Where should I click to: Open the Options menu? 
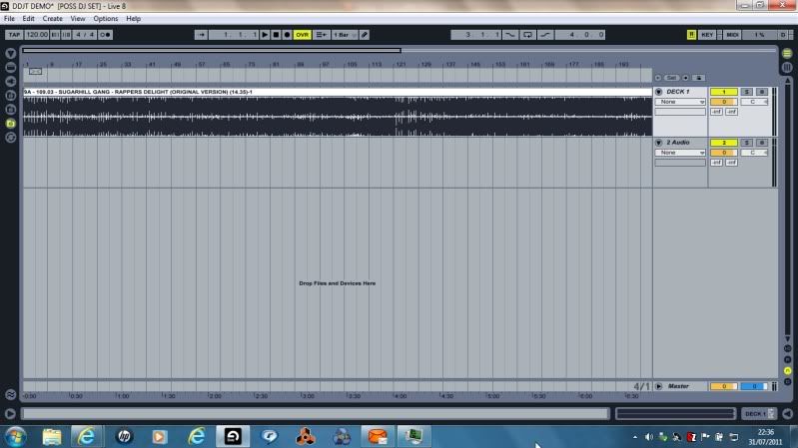(106, 18)
